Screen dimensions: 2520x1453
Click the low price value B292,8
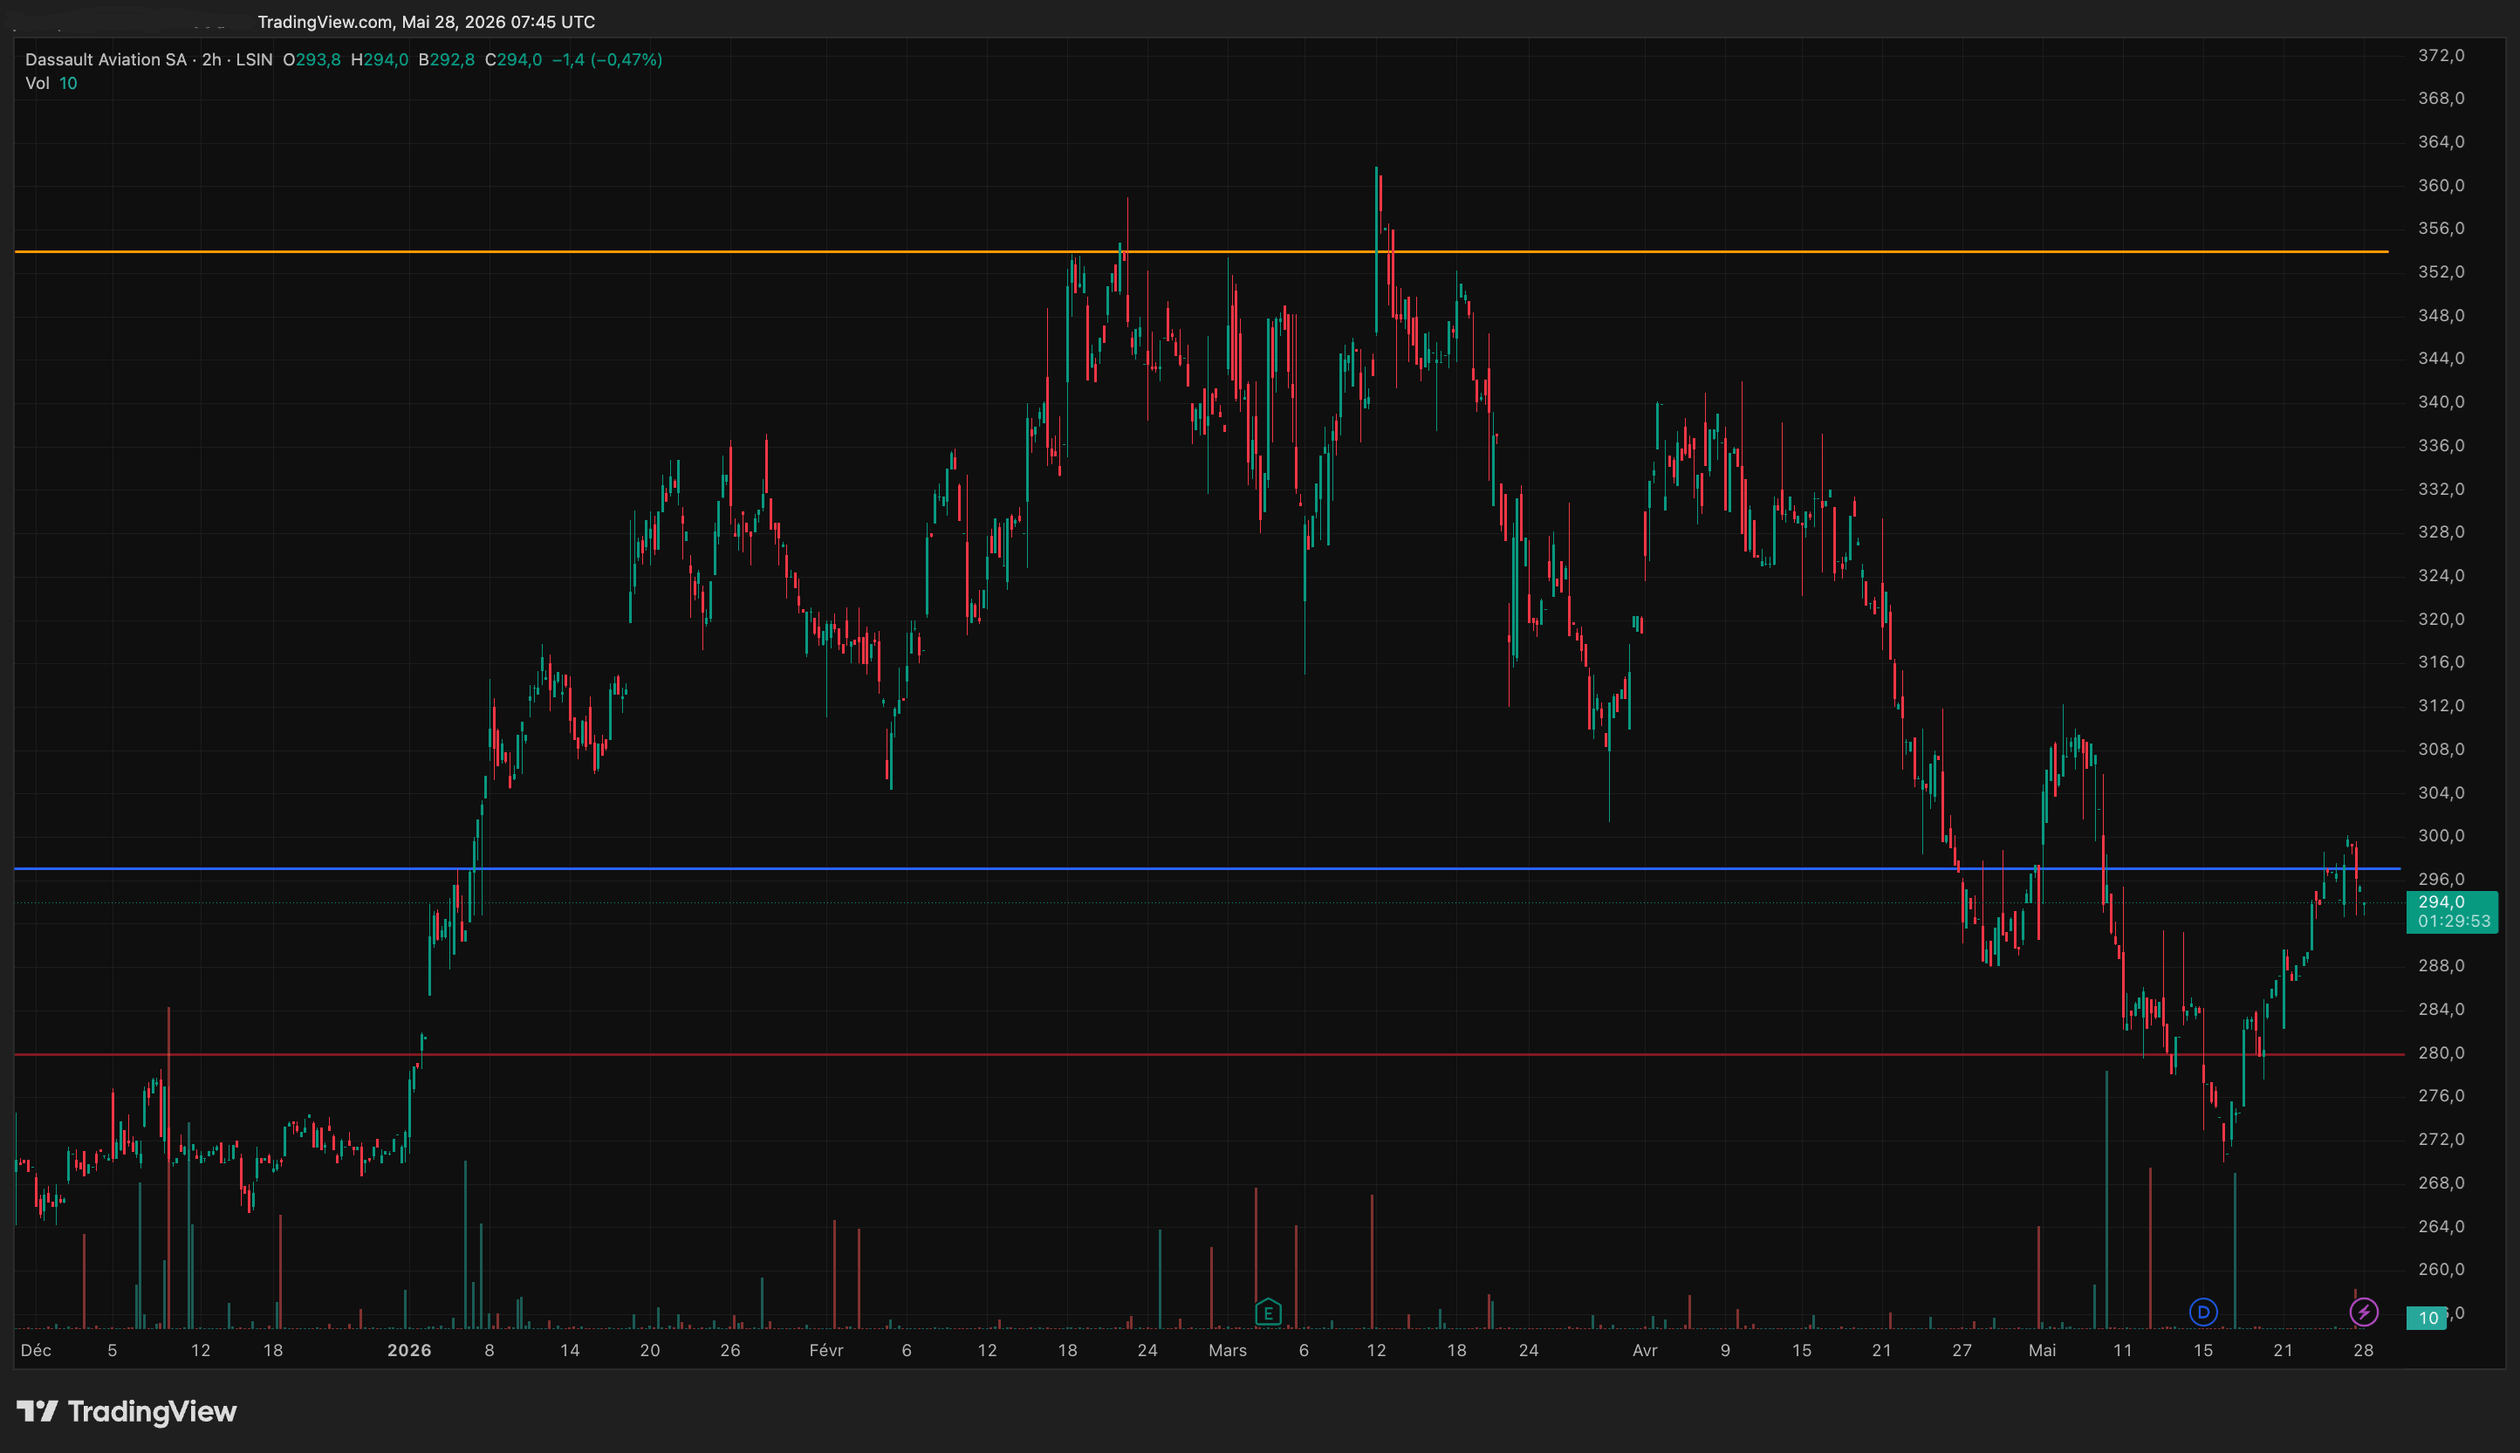pos(446,60)
